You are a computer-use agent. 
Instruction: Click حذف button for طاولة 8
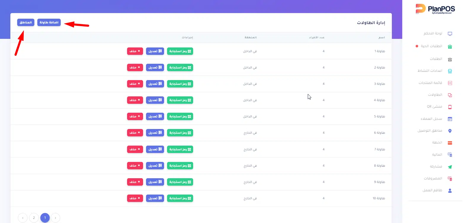pyautogui.click(x=135, y=166)
